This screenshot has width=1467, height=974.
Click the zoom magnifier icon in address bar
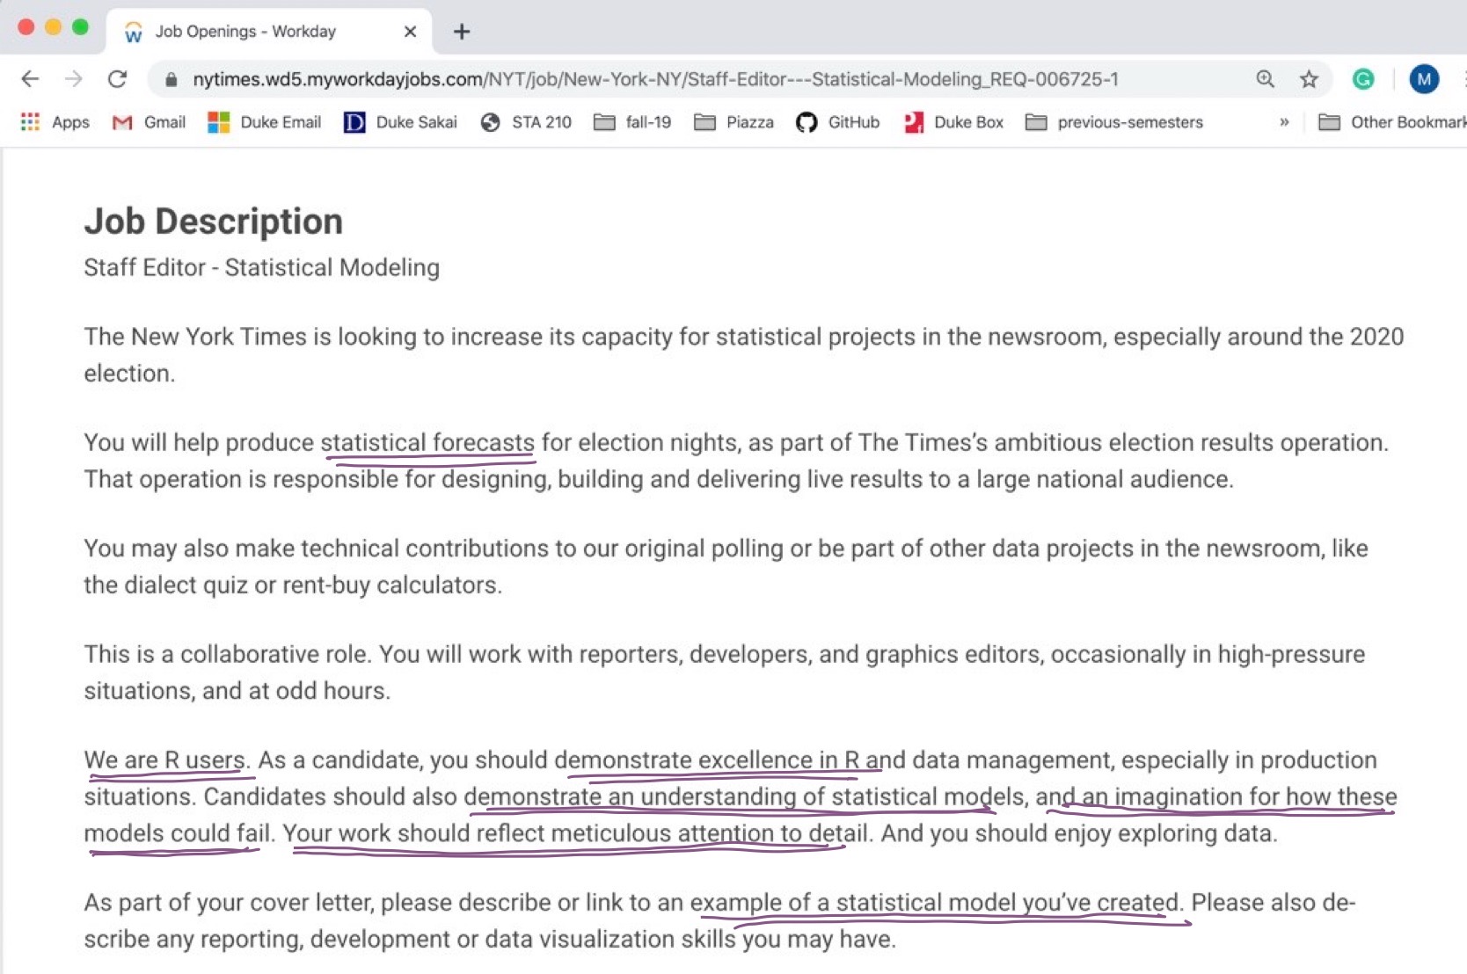coord(1265,79)
